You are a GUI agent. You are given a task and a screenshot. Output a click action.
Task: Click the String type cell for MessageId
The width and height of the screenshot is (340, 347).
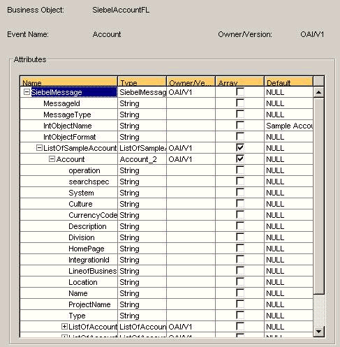pos(142,103)
